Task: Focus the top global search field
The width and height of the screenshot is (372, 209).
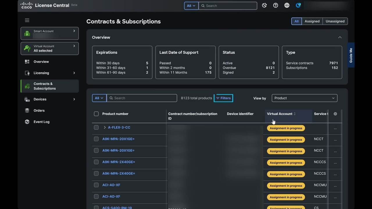Action: coord(228,6)
